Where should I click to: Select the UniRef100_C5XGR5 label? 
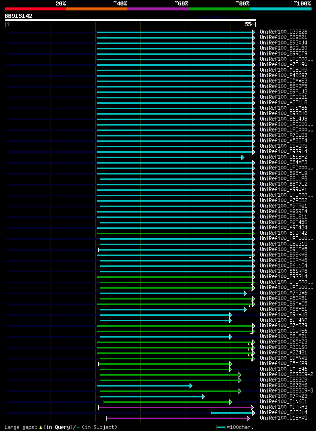[283, 146]
